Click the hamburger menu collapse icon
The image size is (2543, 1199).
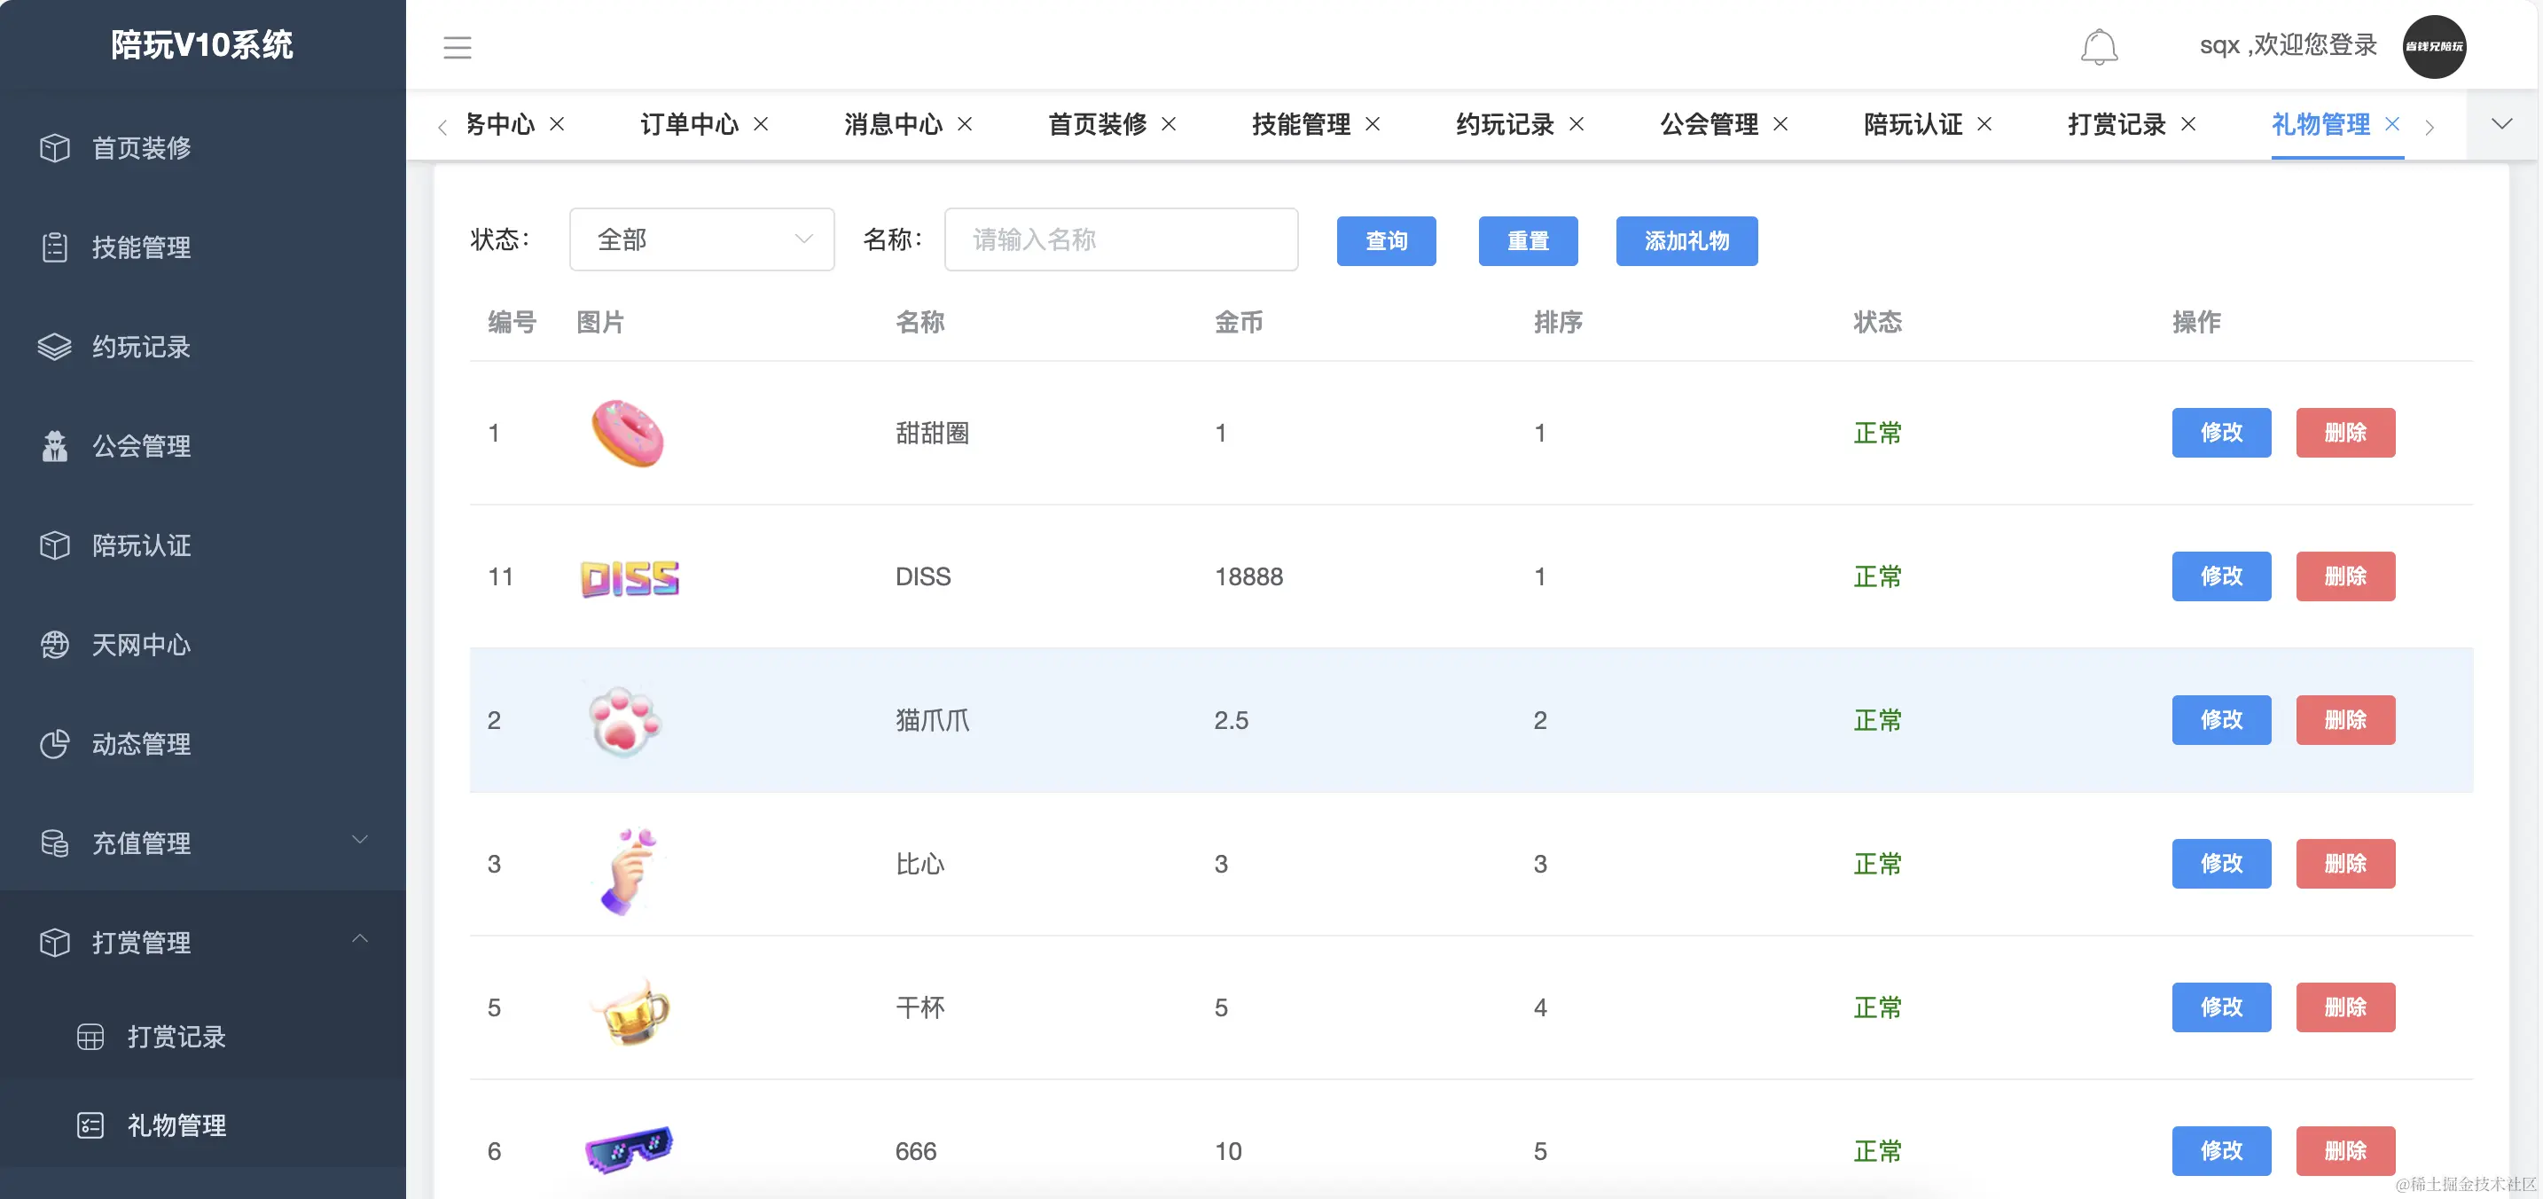click(457, 46)
